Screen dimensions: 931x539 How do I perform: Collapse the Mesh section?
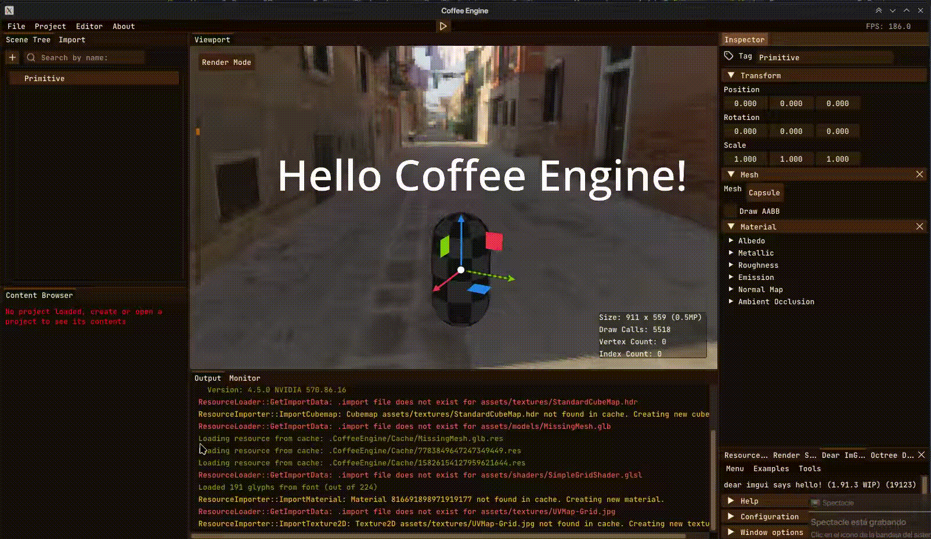pos(731,174)
